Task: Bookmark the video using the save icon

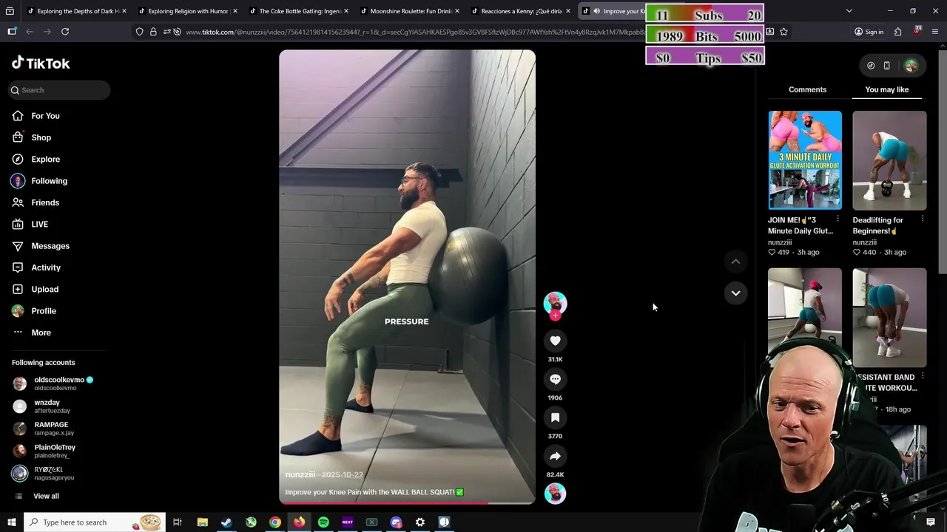Action: [x=555, y=417]
